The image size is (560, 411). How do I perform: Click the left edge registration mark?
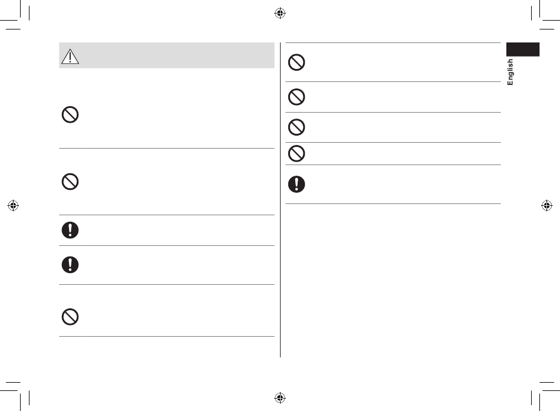coord(13,205)
